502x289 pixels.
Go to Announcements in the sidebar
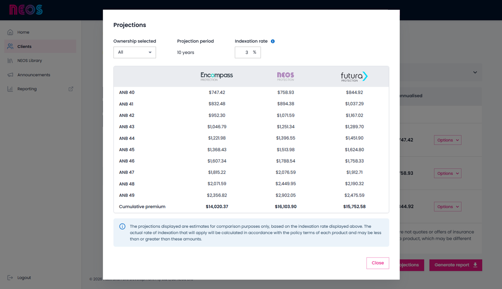point(34,75)
